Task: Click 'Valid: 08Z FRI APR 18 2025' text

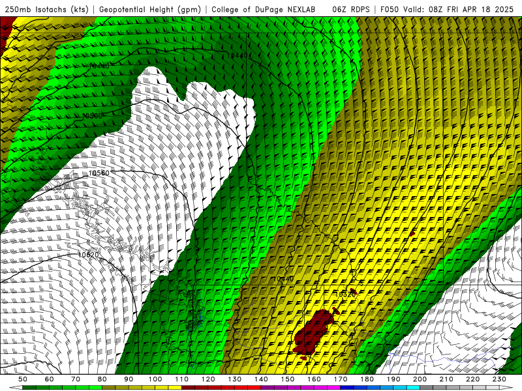Action: 459,9
